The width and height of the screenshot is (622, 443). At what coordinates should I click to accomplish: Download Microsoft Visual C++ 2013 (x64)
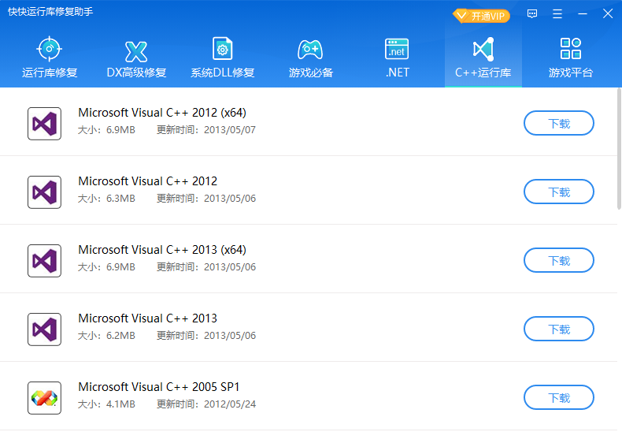coord(559,261)
